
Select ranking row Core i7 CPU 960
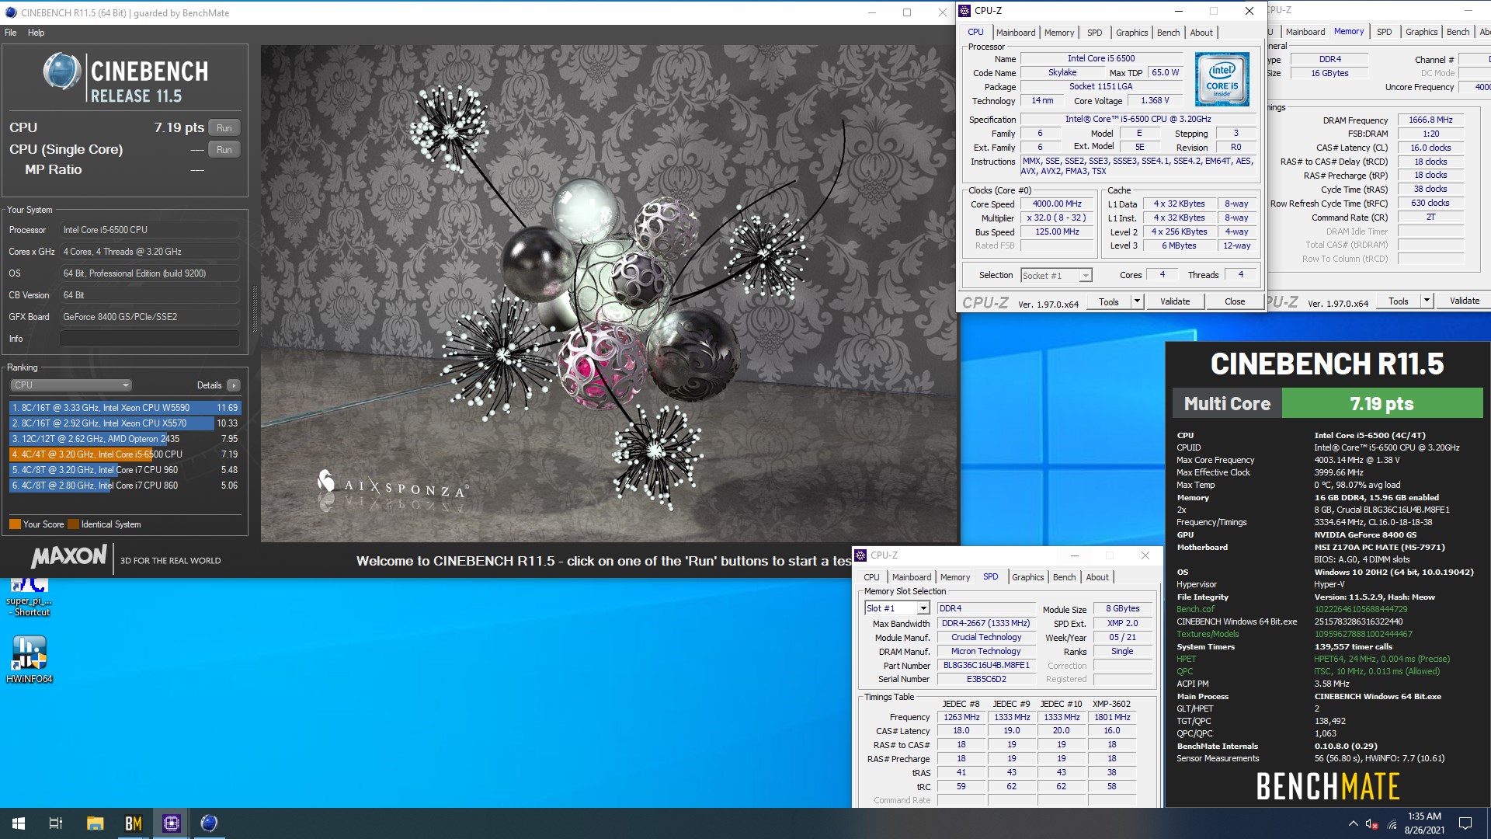point(125,470)
